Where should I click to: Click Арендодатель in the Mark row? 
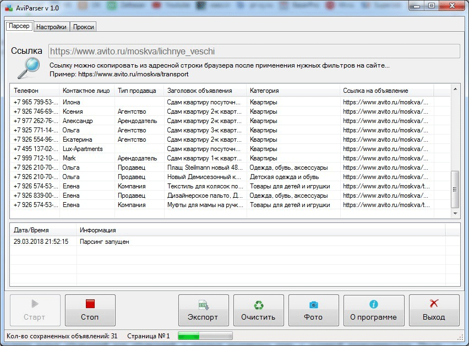click(x=137, y=158)
